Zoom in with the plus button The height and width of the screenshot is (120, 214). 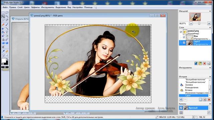[x=209, y=24]
